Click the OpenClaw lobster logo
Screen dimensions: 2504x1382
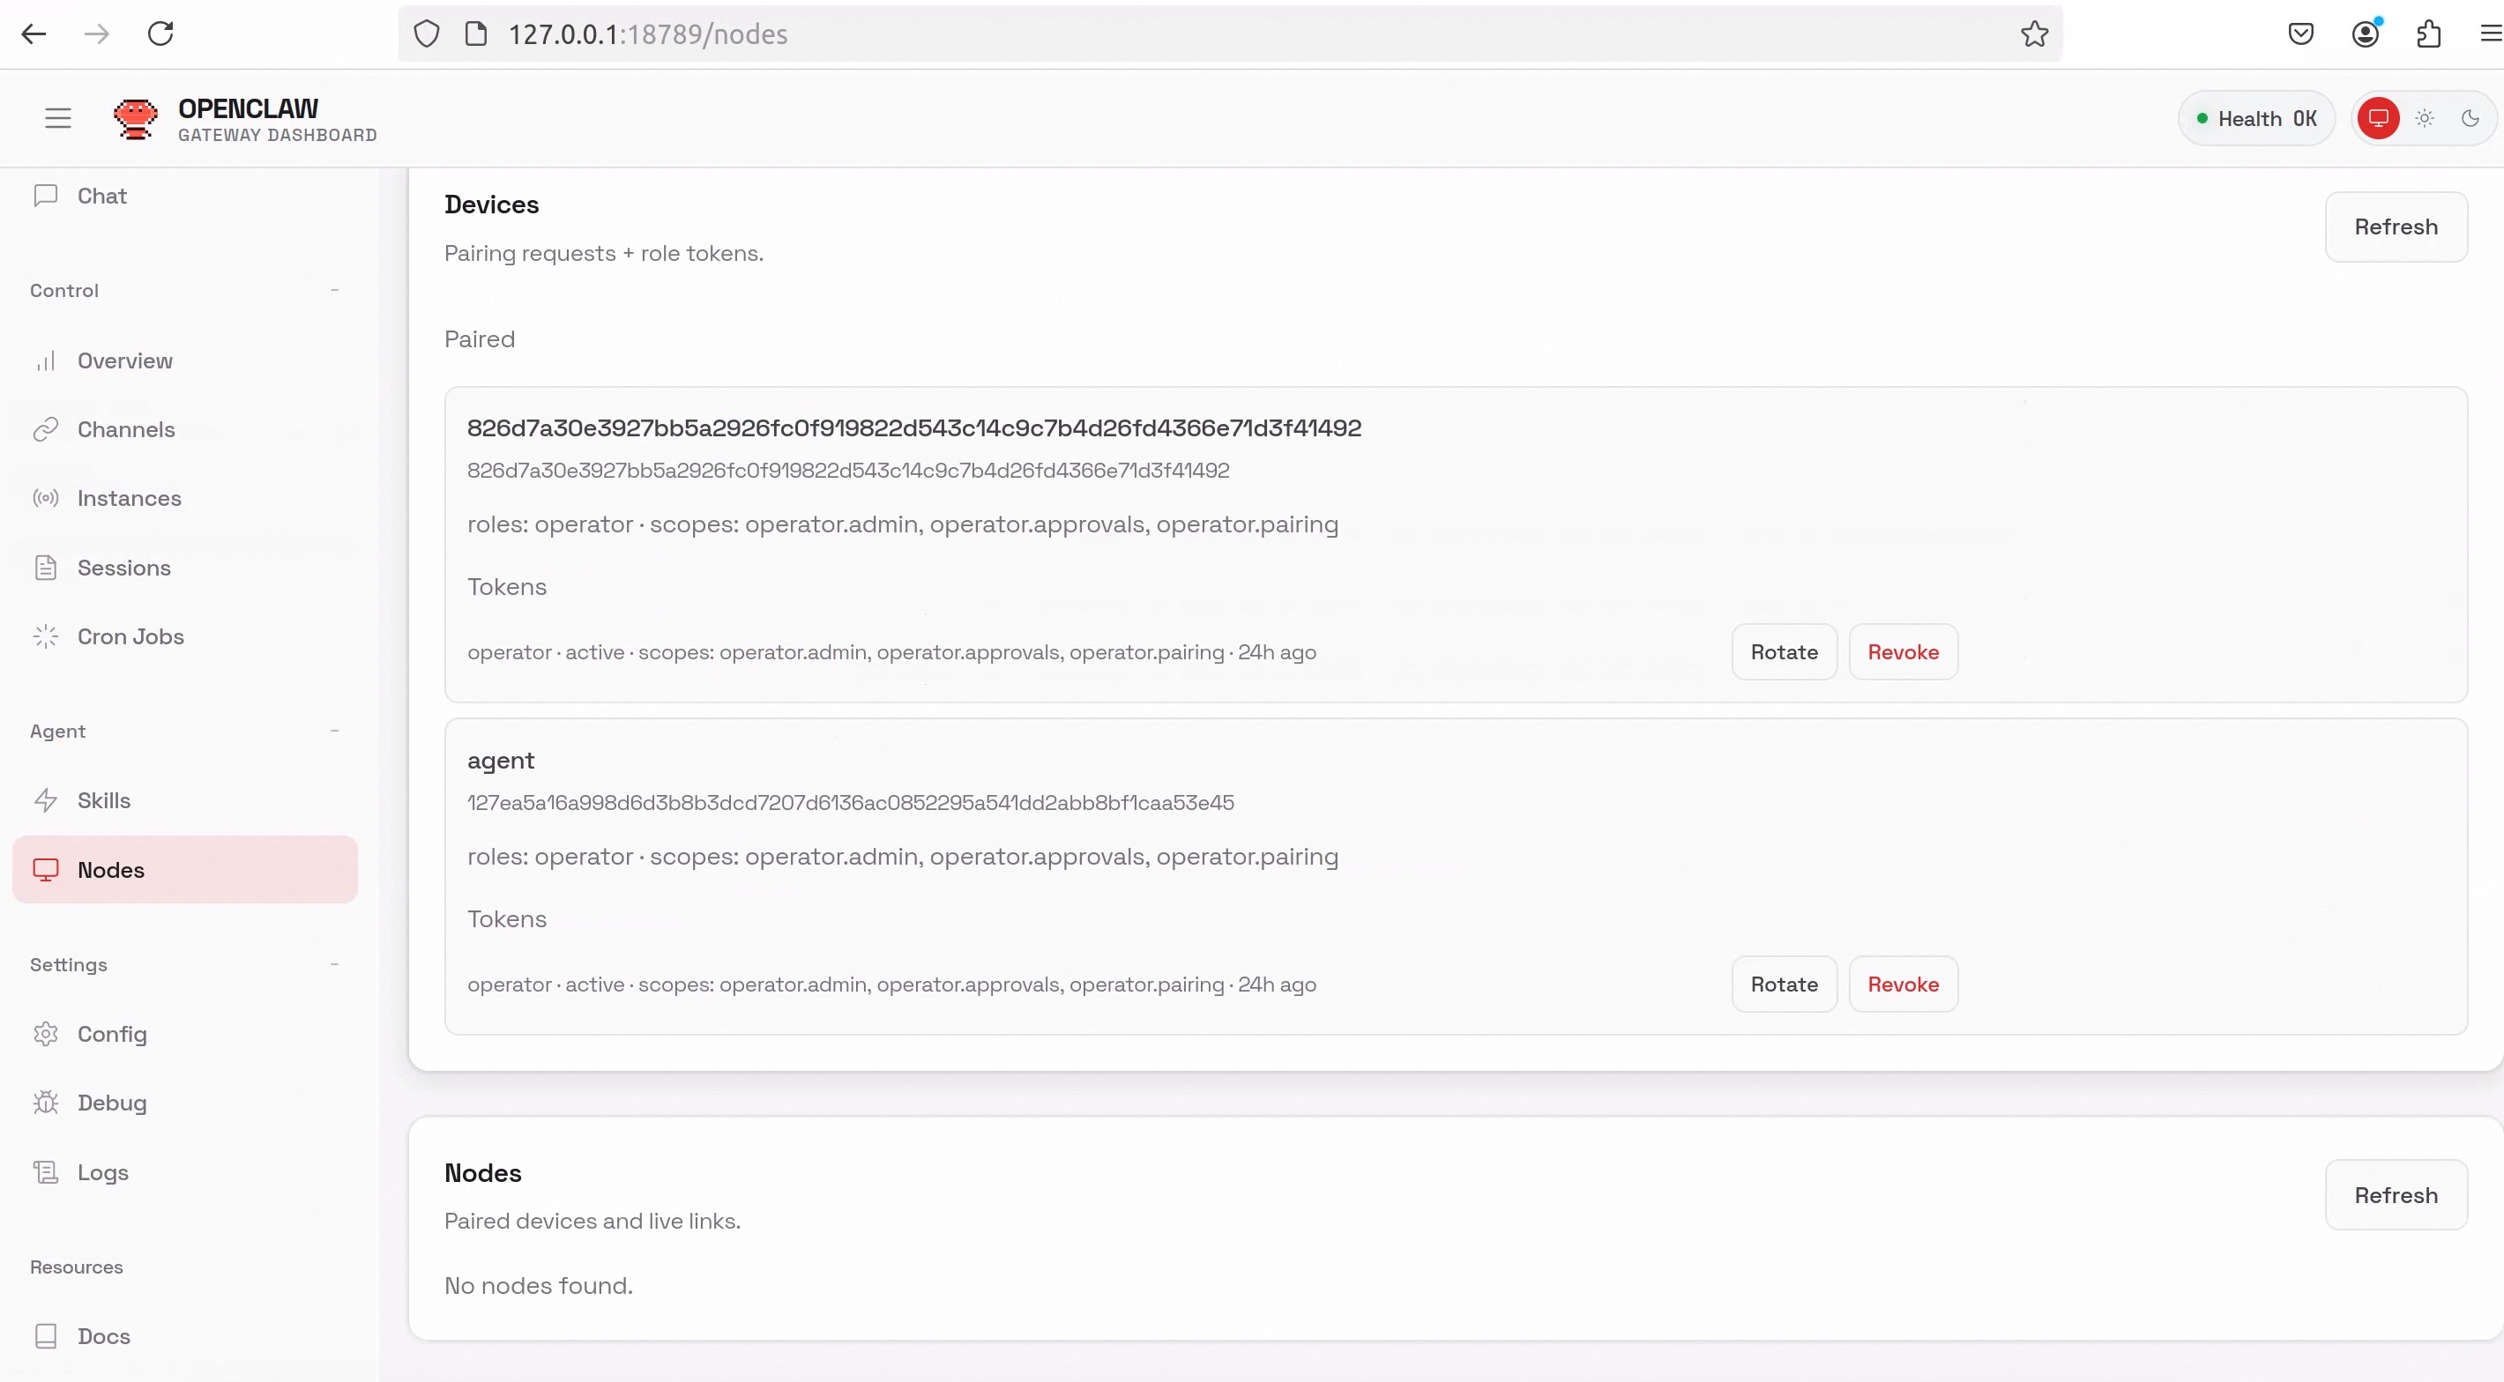point(135,119)
